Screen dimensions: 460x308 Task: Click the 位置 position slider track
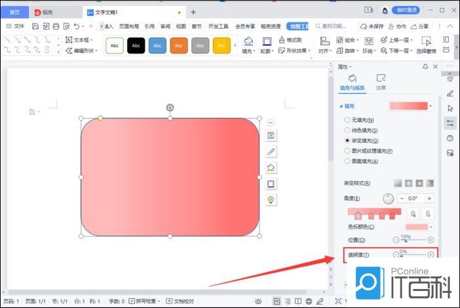tap(413, 240)
